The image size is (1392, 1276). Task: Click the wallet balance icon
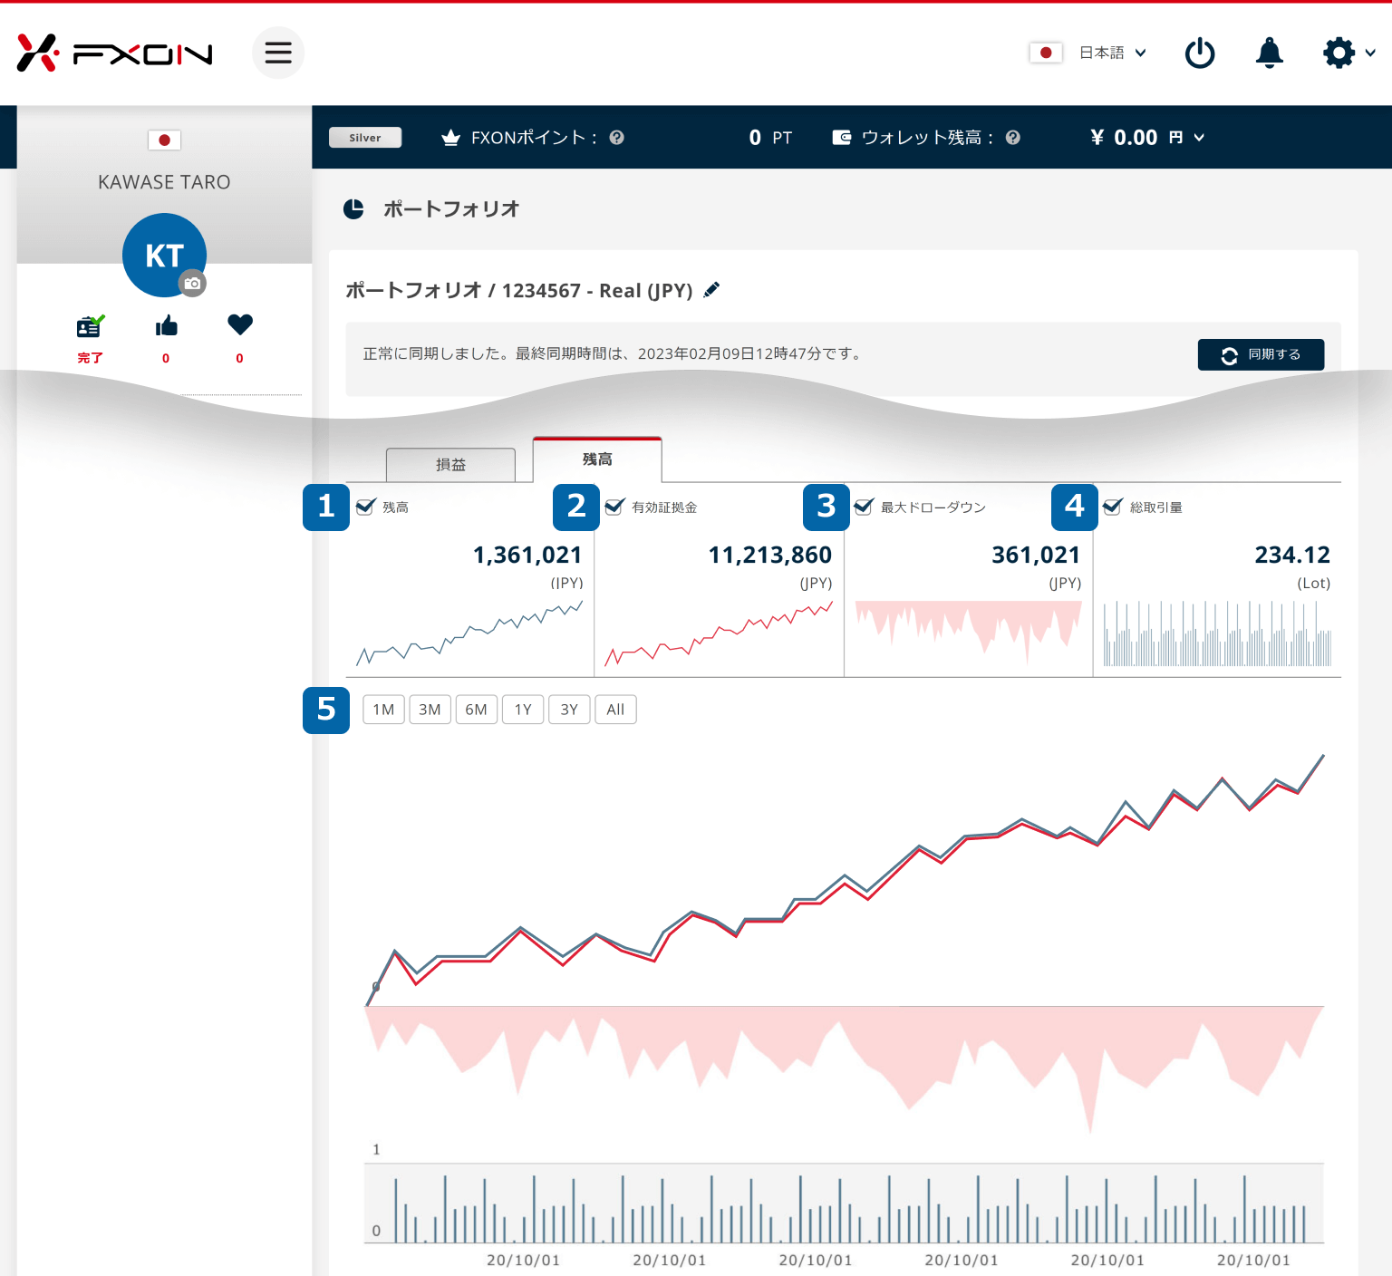(842, 138)
